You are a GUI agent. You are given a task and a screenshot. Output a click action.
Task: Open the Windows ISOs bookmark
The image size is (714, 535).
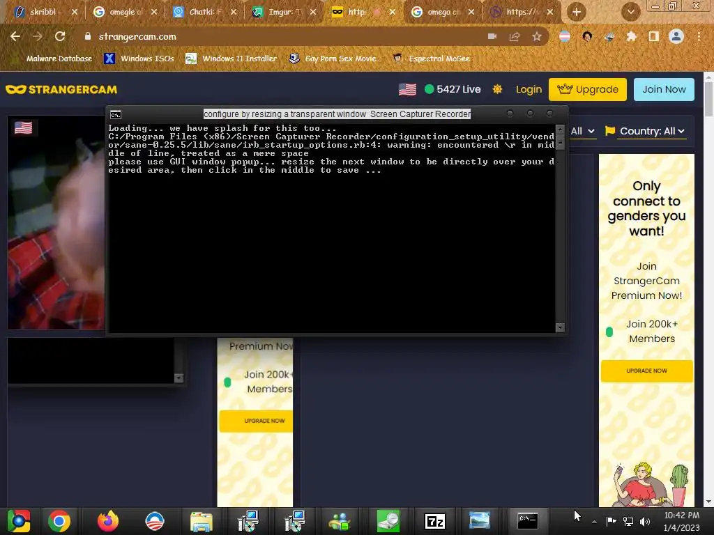139,59
